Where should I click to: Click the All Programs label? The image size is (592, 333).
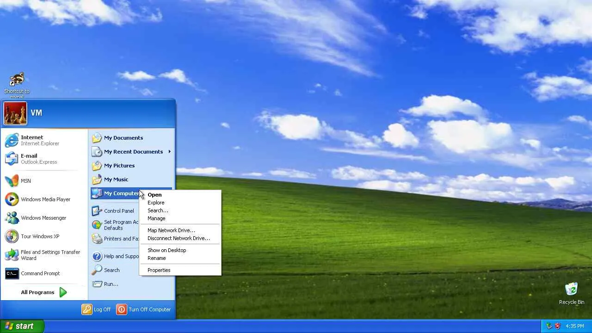(37, 292)
